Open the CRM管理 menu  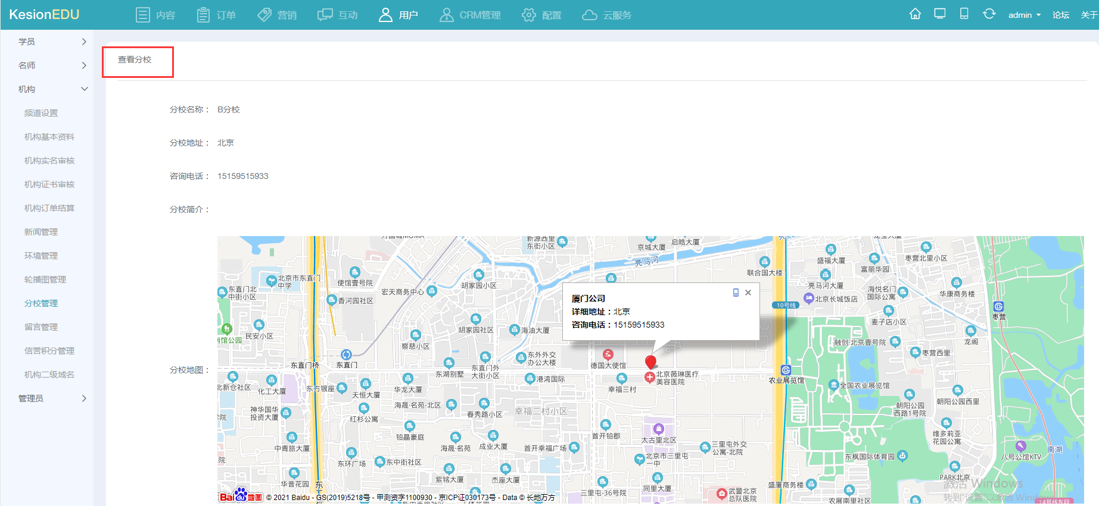click(x=470, y=15)
